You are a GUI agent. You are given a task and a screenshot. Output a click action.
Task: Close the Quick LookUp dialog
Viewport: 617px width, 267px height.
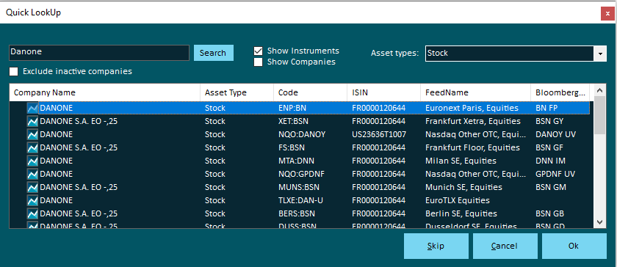pos(608,13)
